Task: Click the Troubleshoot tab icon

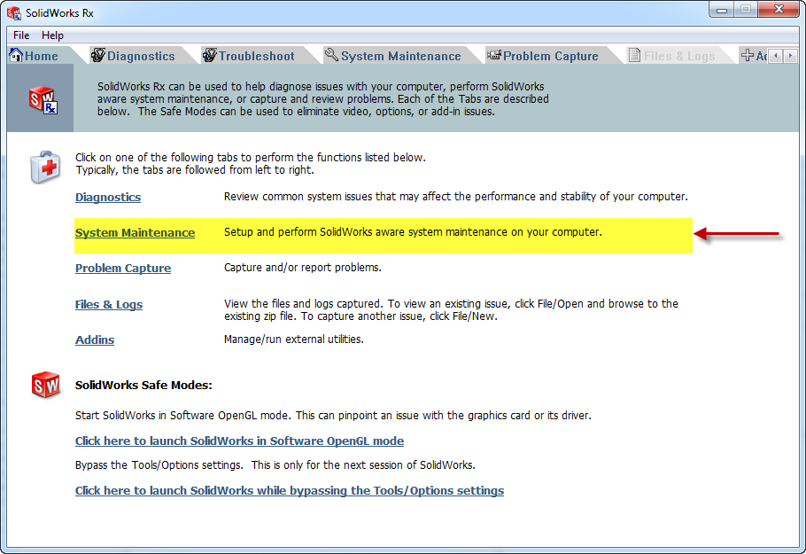Action: 210,55
